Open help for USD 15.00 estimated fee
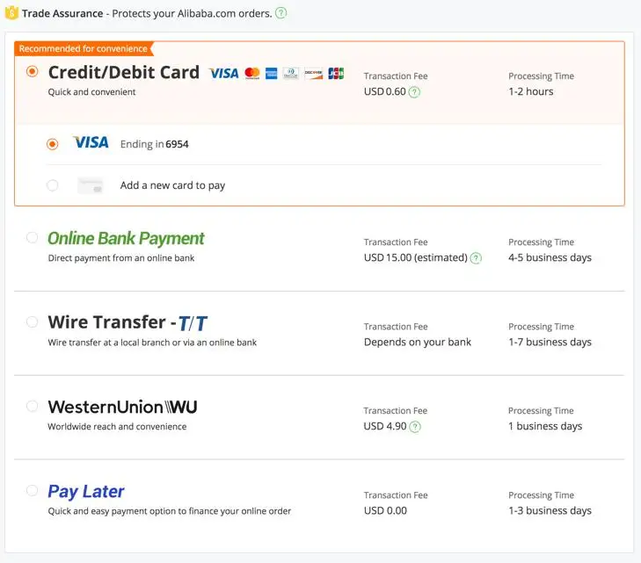The height and width of the screenshot is (563, 641). click(476, 258)
